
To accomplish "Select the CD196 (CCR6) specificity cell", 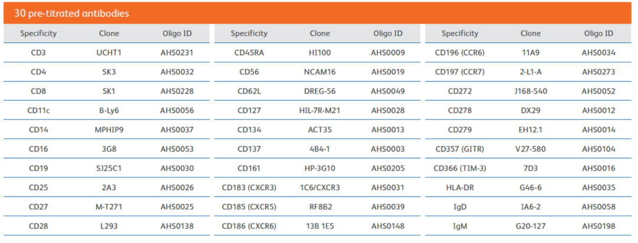I will pyautogui.click(x=460, y=53).
